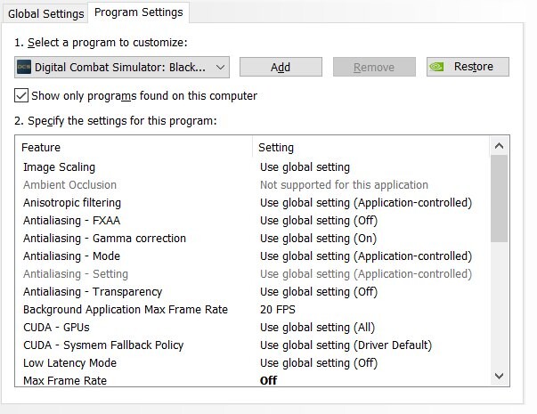Open the Antialiasing - FXAA setting value

pos(319,221)
